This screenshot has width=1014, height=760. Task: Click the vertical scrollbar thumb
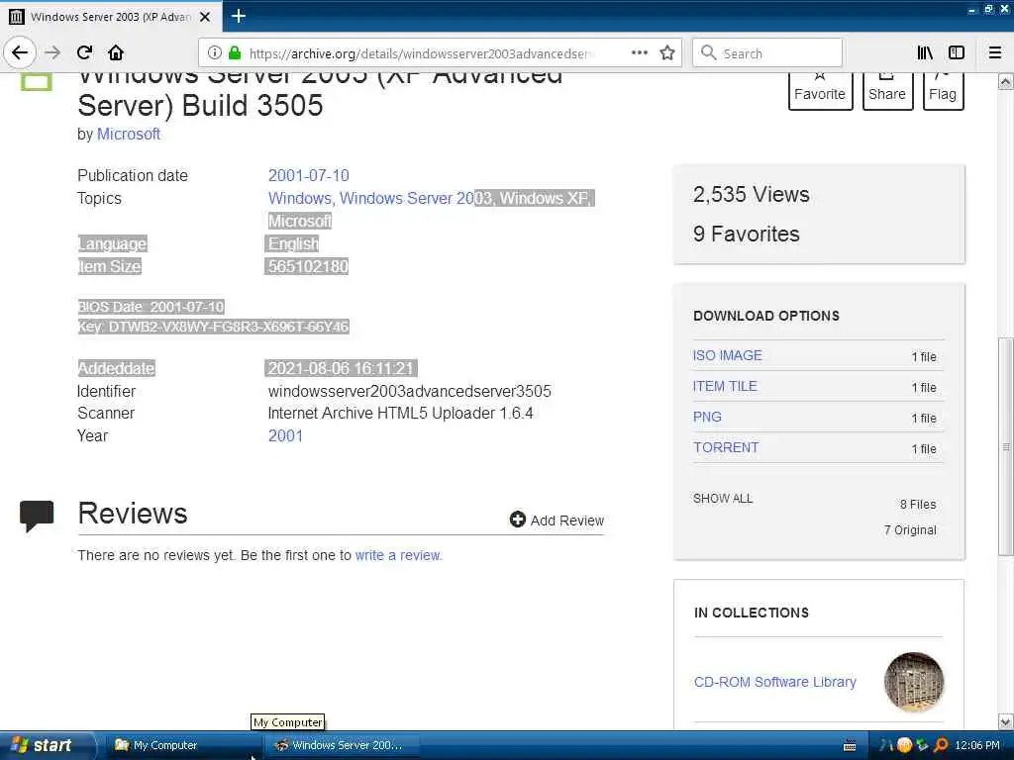pyautogui.click(x=1006, y=446)
